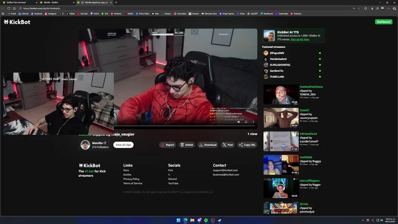
Task: Open the video player three-dot menu
Action: click(x=253, y=122)
